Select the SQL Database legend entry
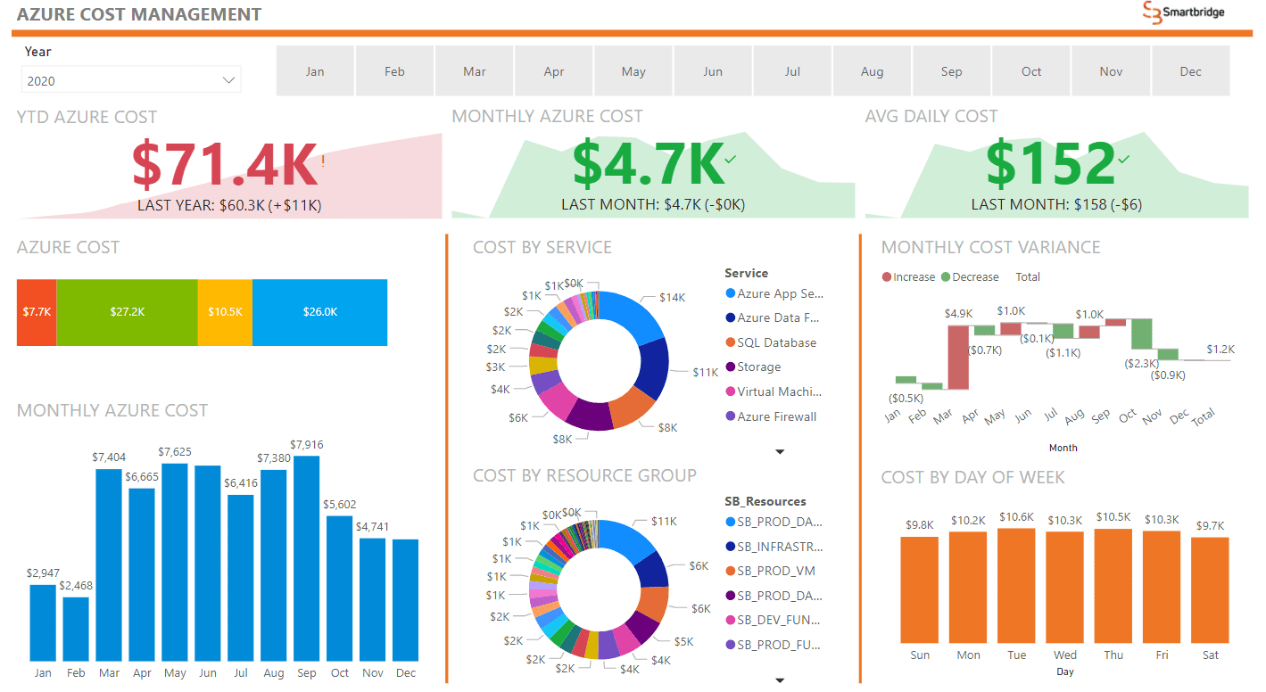Viewport: 1266px width, 692px height. [x=771, y=342]
